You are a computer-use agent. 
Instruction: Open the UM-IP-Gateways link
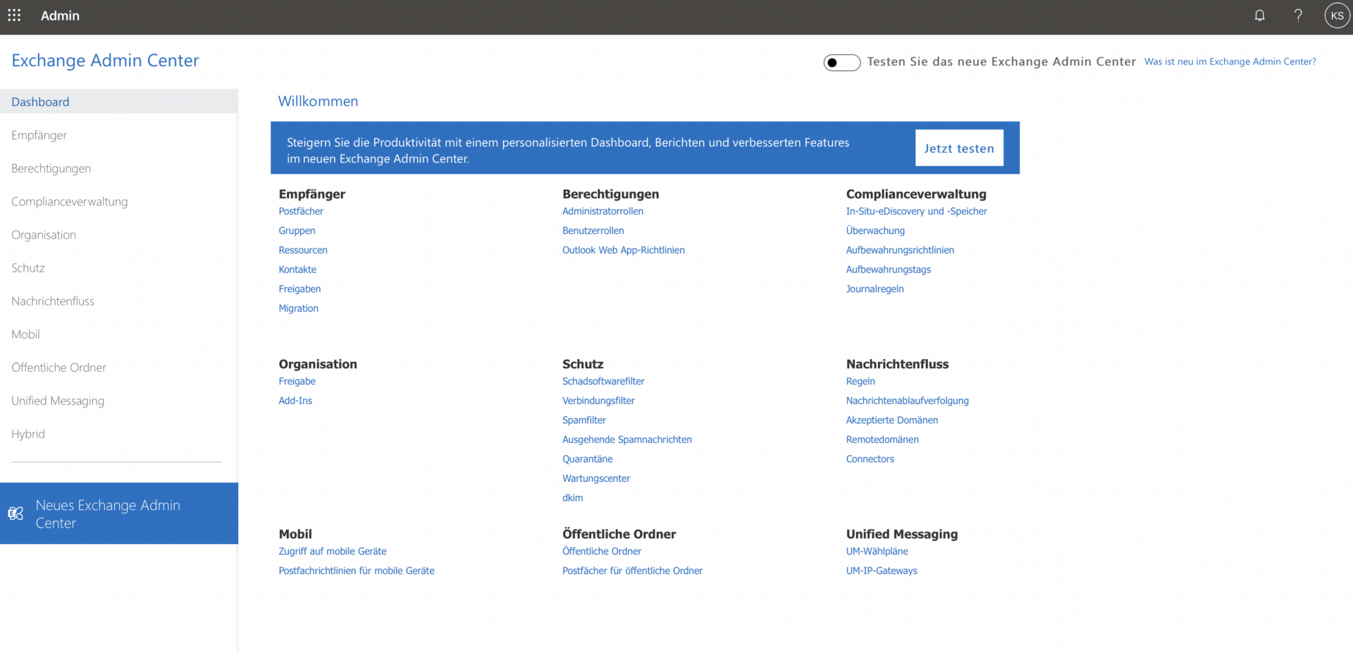tap(882, 571)
